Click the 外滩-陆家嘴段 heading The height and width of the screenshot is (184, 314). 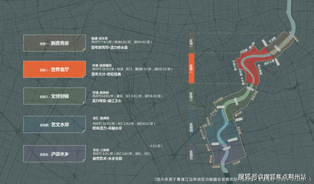point(102,65)
